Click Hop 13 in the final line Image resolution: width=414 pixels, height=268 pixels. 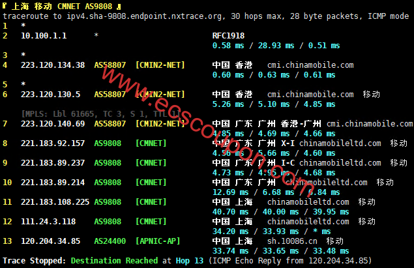click(190, 260)
